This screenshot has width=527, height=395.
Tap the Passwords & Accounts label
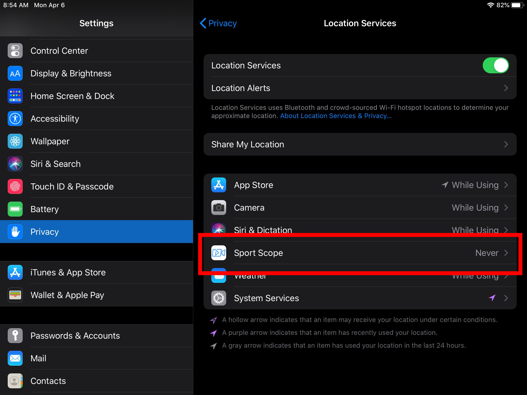(75, 336)
